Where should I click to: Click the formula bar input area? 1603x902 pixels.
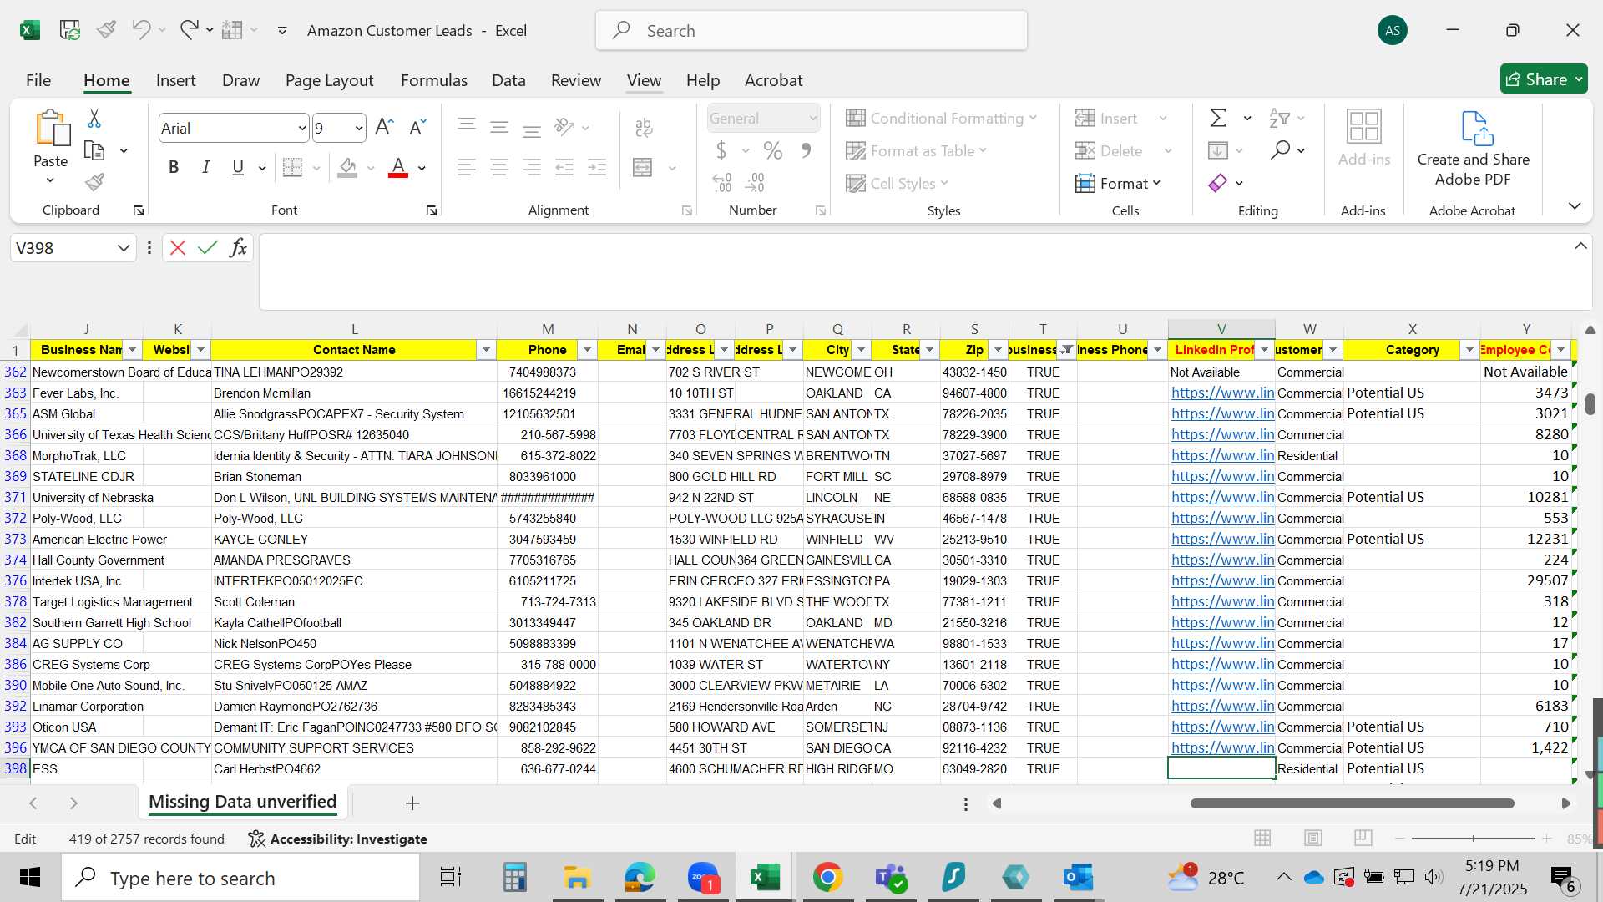click(x=925, y=272)
